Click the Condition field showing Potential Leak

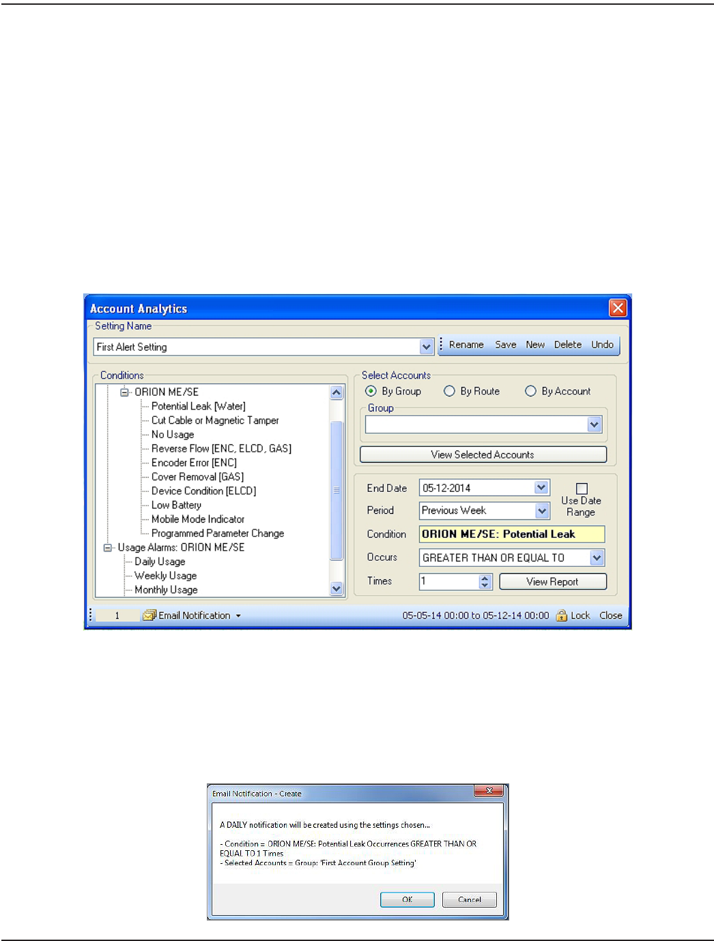click(512, 534)
